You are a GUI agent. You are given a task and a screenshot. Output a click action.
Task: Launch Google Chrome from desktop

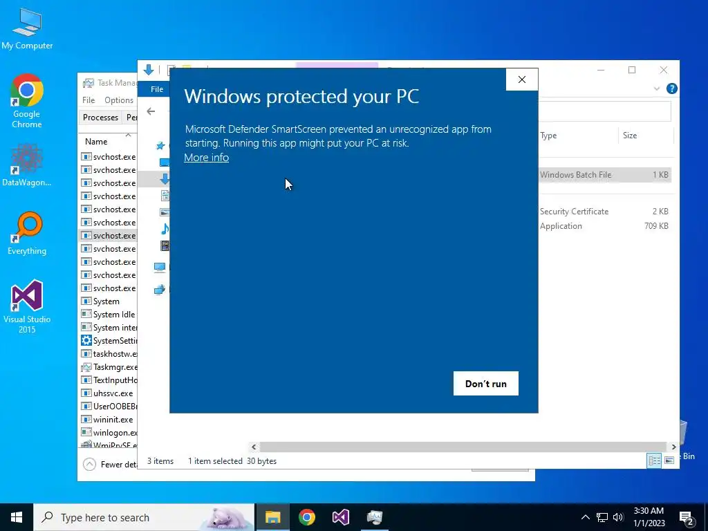[27, 101]
